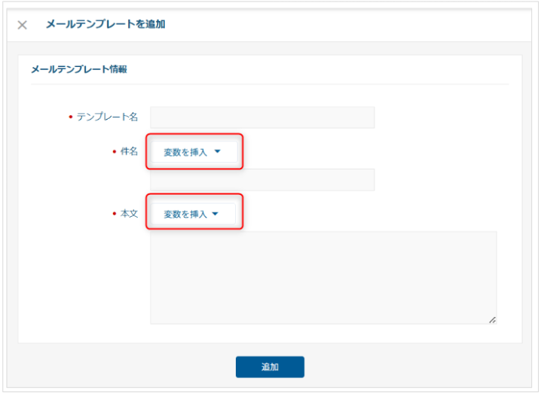Click the divider line under メールテンプレート情報

[270, 84]
